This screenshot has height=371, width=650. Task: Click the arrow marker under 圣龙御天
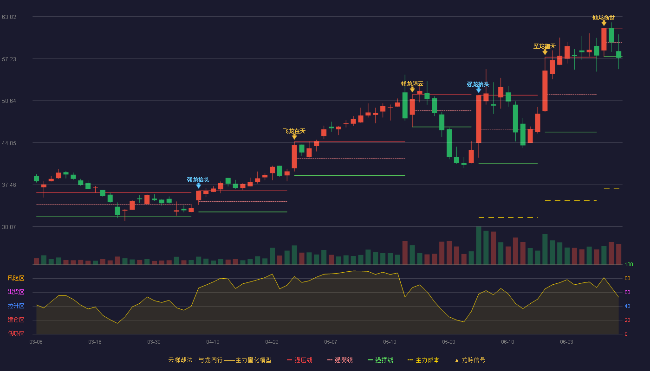pyautogui.click(x=545, y=52)
